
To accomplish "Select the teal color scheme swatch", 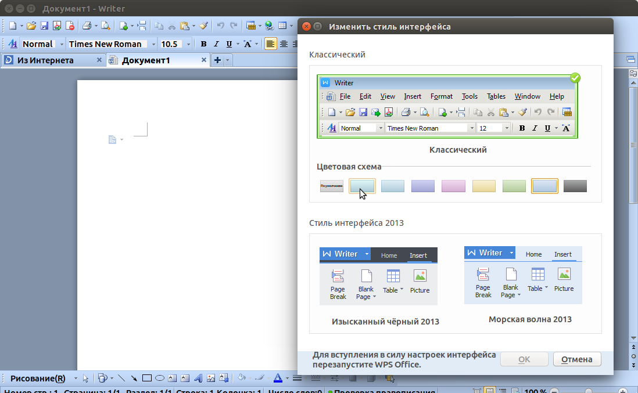I will click(362, 186).
